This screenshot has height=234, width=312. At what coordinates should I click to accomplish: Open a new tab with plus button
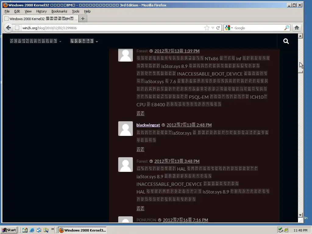(x=83, y=19)
